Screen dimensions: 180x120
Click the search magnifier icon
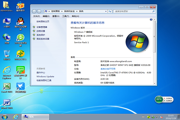[154, 11]
